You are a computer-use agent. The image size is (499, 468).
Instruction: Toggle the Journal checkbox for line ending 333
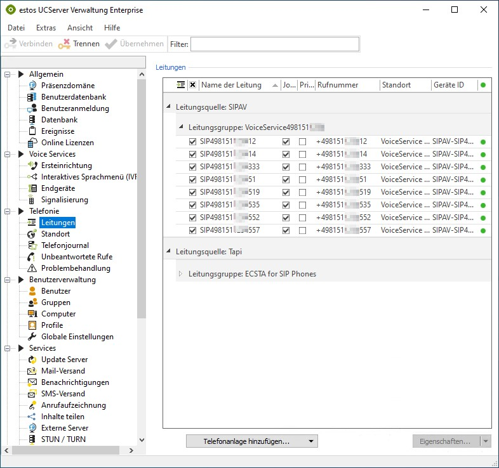coord(286,167)
